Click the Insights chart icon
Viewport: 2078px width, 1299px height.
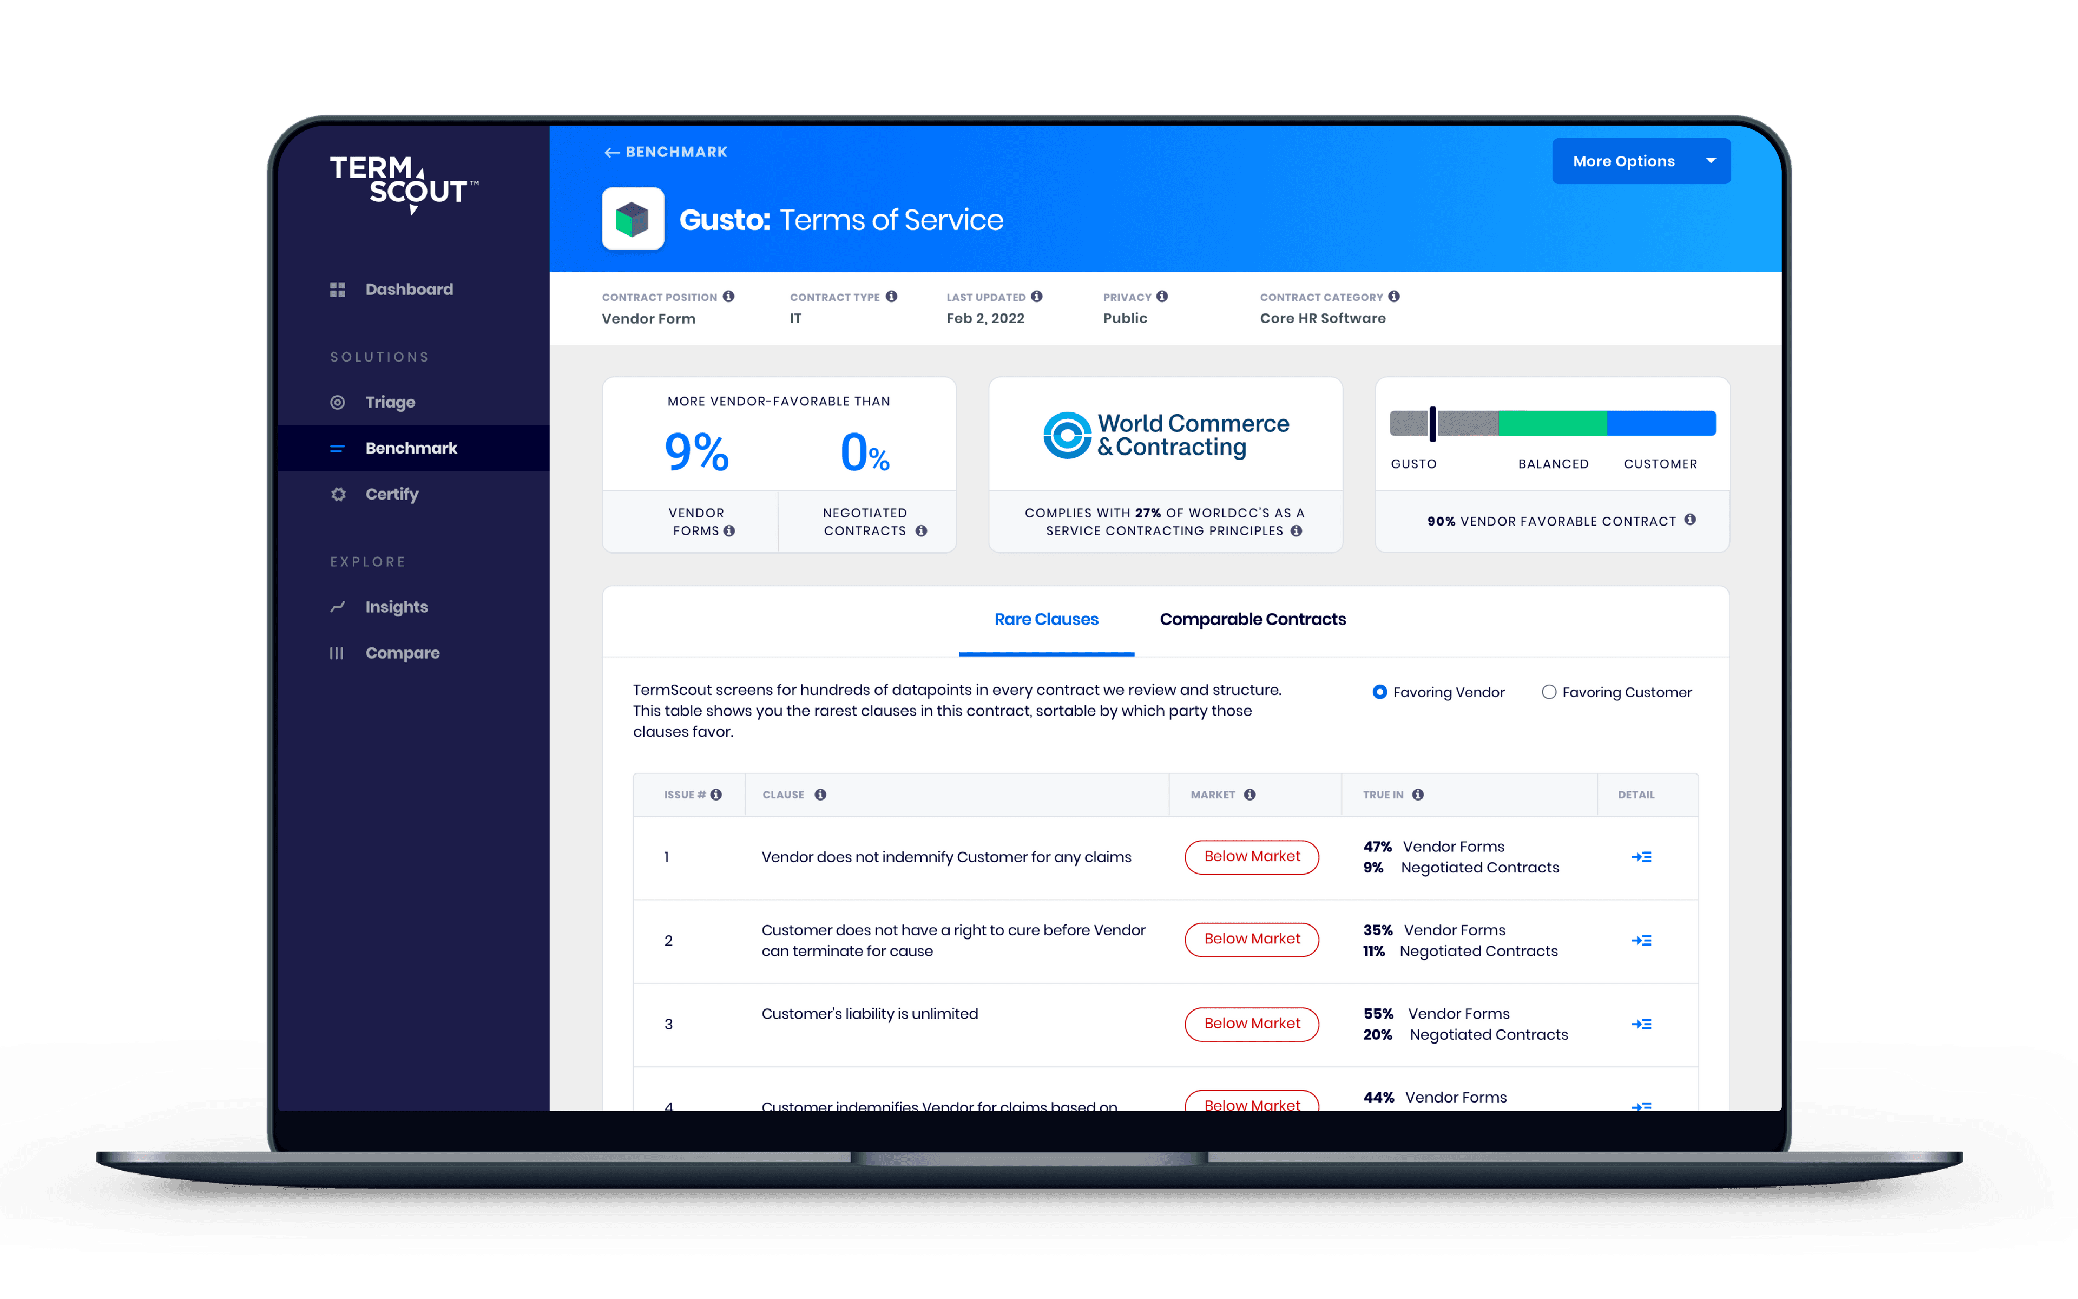[x=338, y=607]
